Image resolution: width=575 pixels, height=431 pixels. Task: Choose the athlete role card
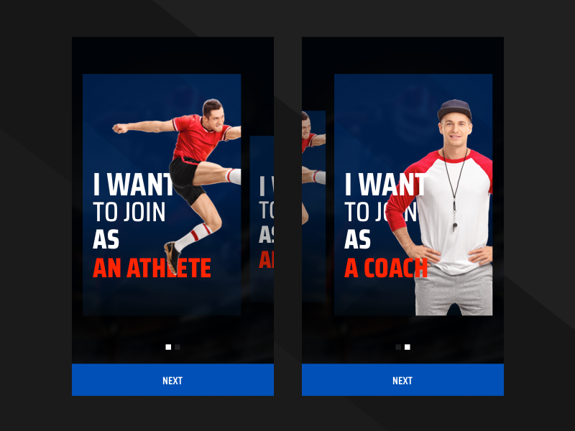(x=162, y=195)
